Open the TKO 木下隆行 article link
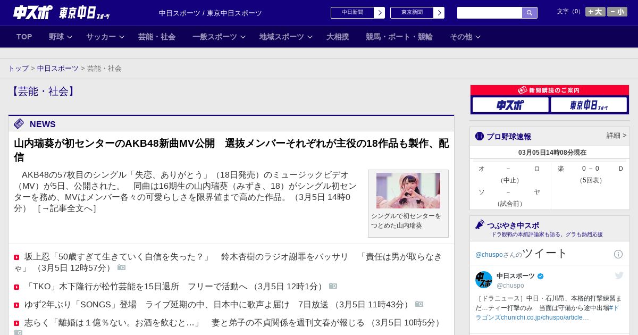Screen dimensions: 638x335 pos(175,287)
